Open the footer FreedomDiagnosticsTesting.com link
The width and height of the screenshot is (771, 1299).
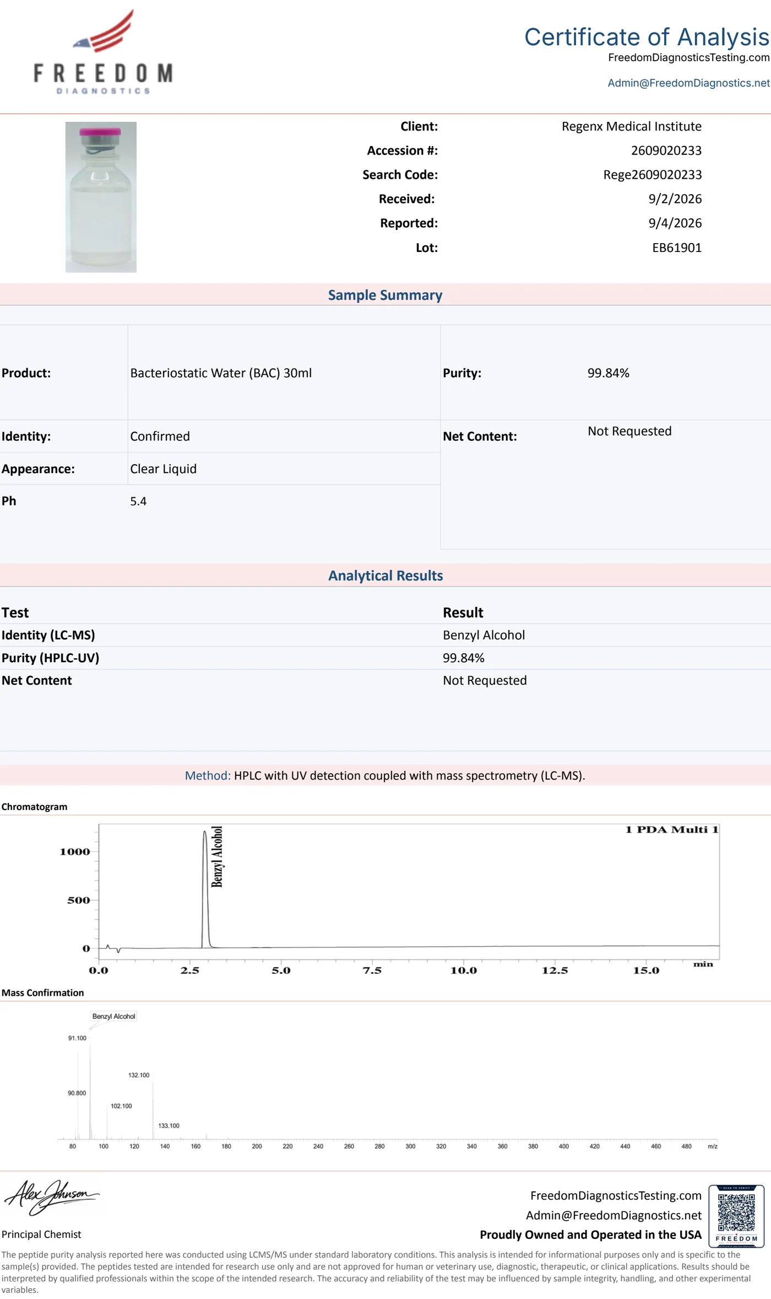click(616, 1195)
